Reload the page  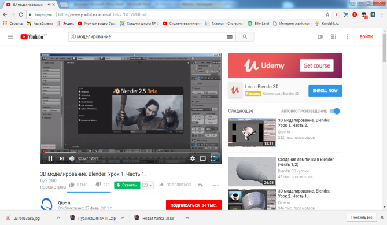pyautogui.click(x=21, y=15)
